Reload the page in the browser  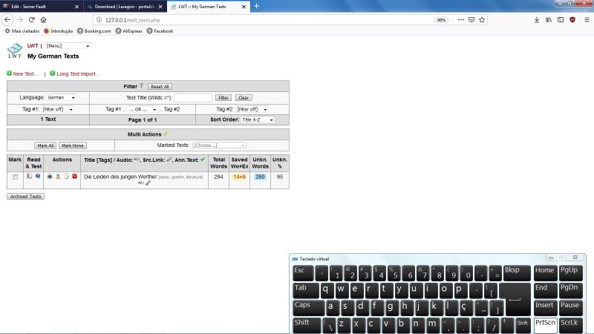[32, 20]
